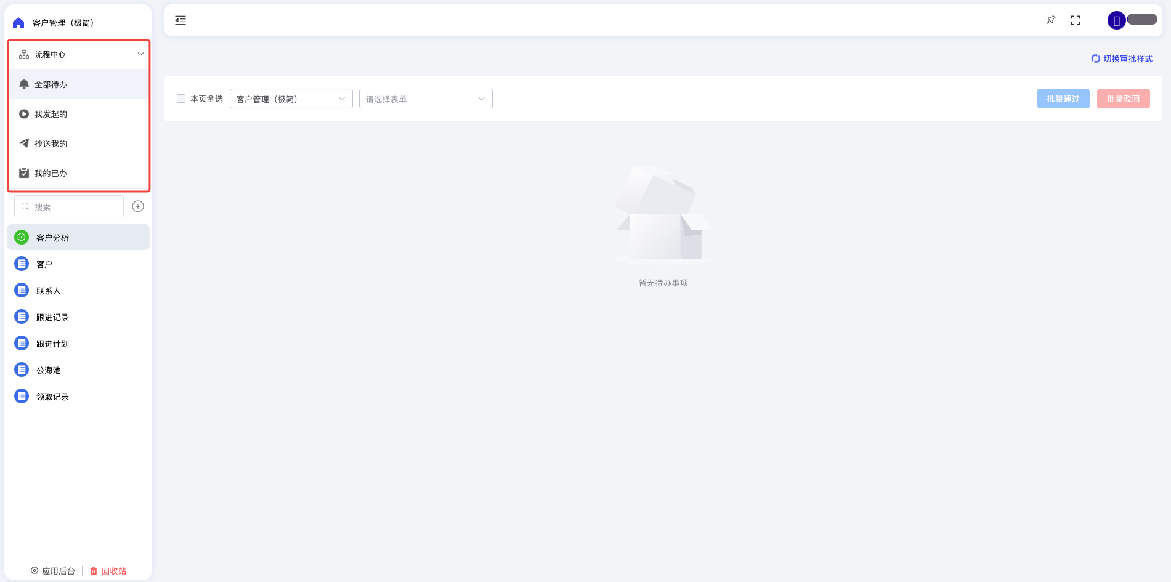Viewport: 1171px width, 582px height.
Task: Collapse the sidebar with the menu-fold icon
Action: [180, 20]
